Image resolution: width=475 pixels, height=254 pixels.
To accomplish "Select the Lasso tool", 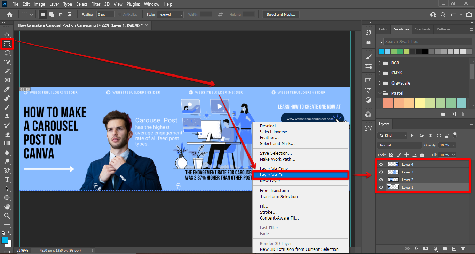I will tap(7, 53).
